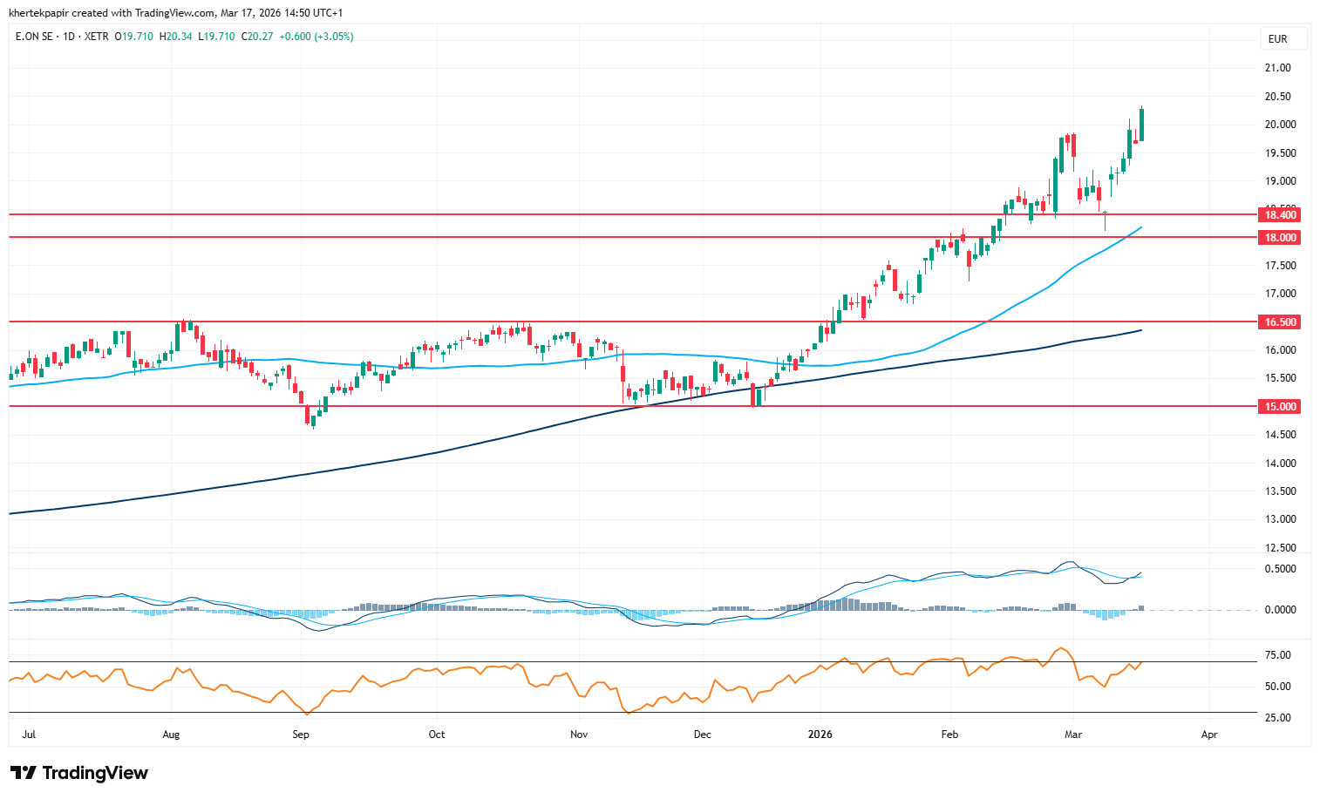Click the Jul label on time axis
The height and width of the screenshot is (799, 1320).
(x=29, y=735)
